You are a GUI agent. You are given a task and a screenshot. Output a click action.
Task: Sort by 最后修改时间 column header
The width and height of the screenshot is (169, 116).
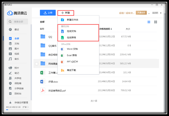tap(106, 29)
